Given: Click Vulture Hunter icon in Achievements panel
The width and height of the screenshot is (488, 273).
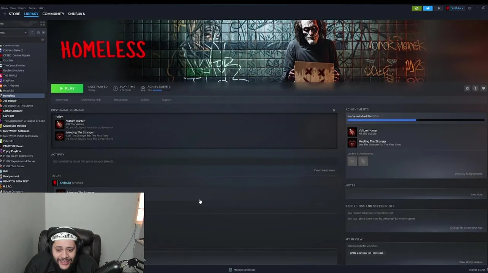Looking at the screenshot, I should point(352,132).
